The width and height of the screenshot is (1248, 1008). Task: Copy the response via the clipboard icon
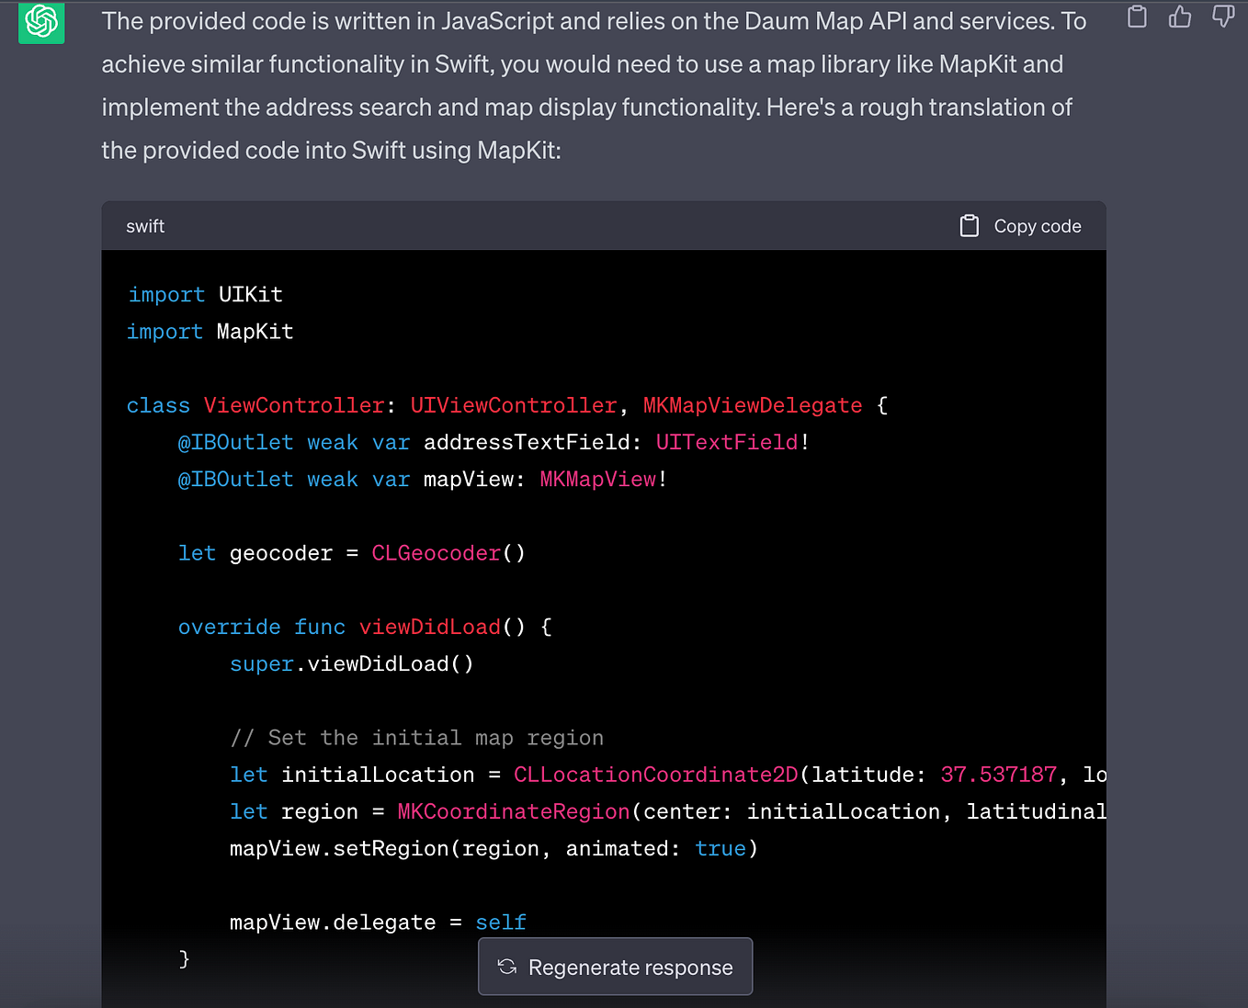tap(1137, 17)
